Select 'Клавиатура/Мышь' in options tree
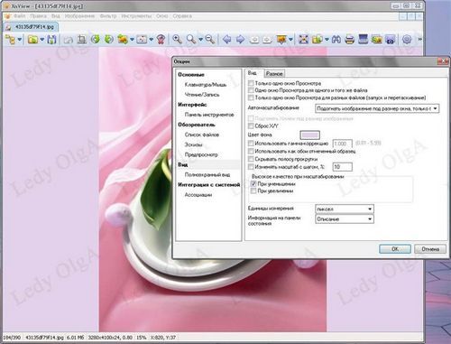 click(206, 85)
